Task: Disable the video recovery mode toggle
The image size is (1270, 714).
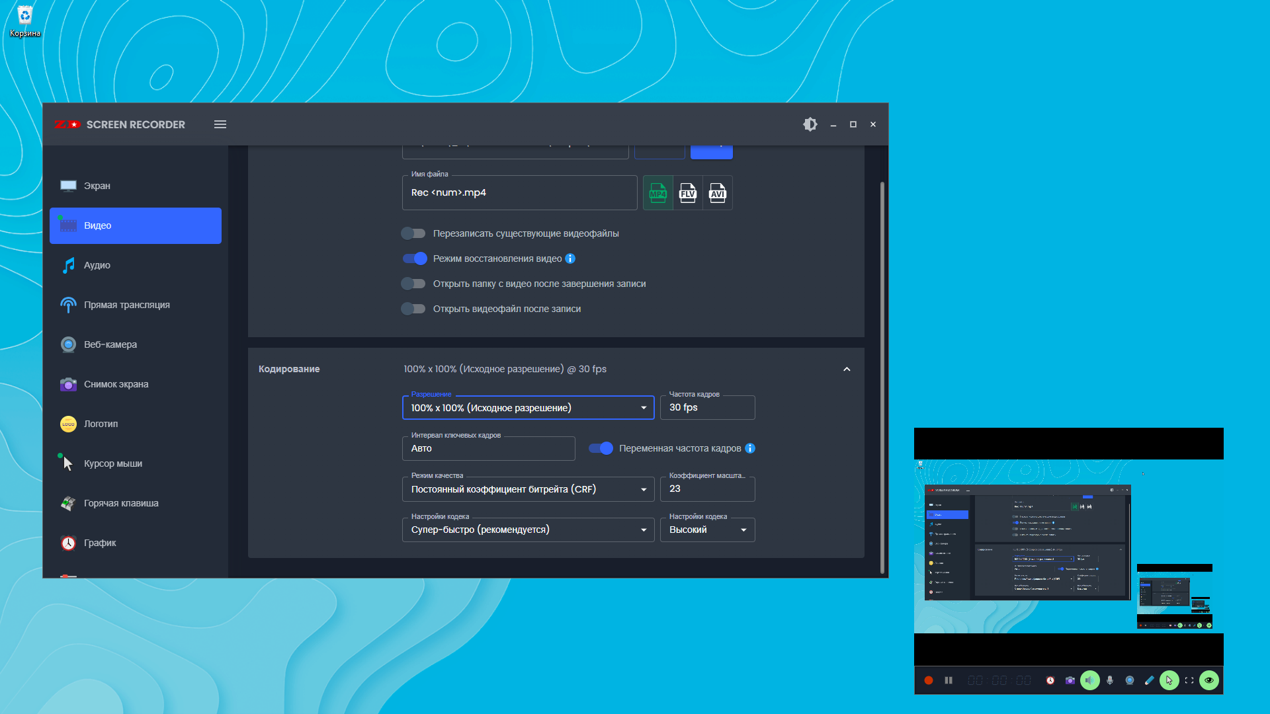Action: tap(415, 258)
